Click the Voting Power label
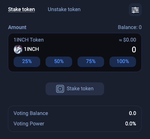Screen dimensions: 150x139 click(x=29, y=124)
